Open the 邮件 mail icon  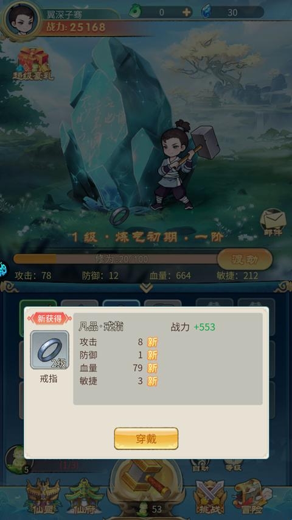pos(273,222)
